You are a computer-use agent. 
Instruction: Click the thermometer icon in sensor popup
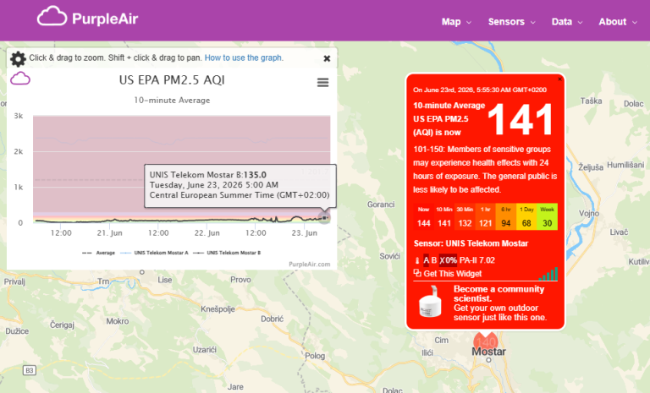click(x=417, y=260)
